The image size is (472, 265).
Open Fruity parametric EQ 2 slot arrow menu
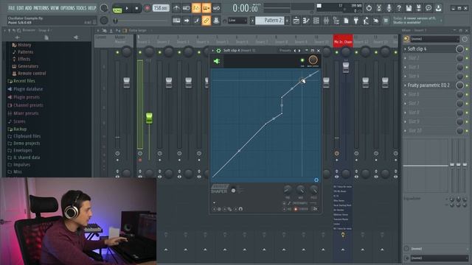tap(405, 85)
